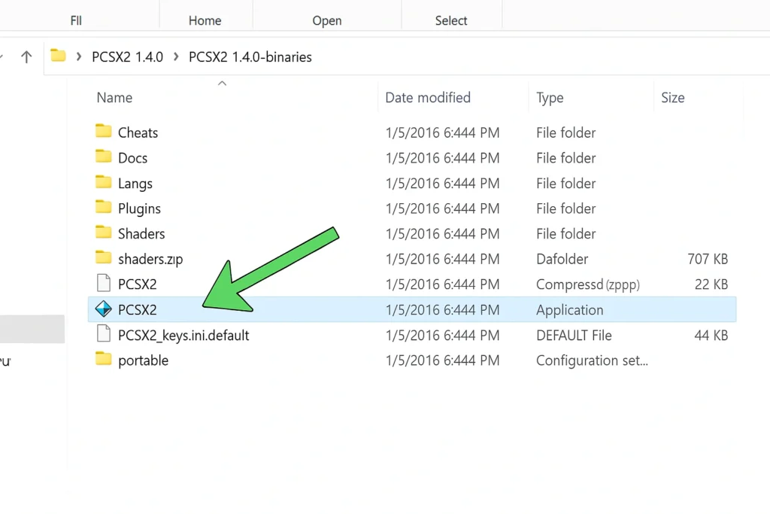Screen dimensions: 770x514
Task: Select the shaders.zip folder icon
Action: click(103, 258)
